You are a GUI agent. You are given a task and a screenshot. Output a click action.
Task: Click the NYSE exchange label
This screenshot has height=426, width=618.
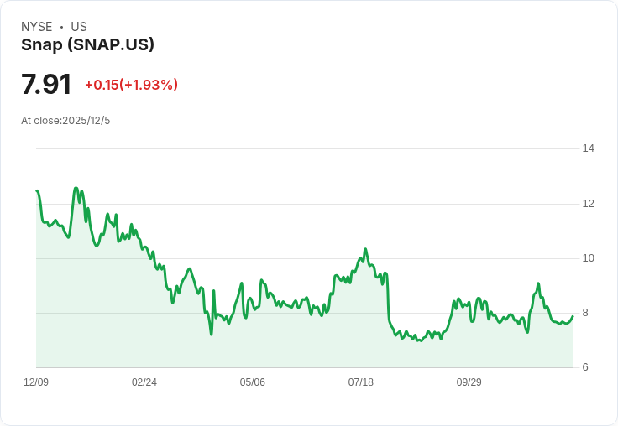coord(37,27)
